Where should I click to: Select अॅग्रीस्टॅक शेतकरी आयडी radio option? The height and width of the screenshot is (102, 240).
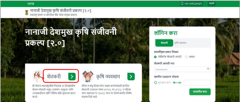click(x=155, y=57)
